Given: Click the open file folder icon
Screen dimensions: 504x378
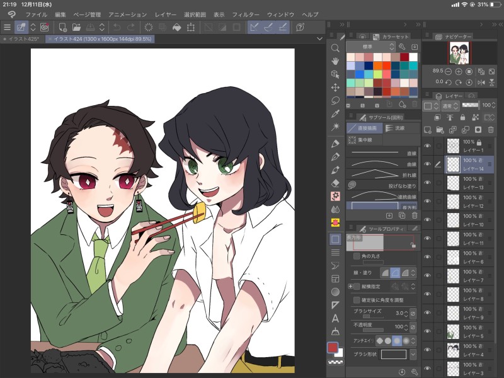Looking at the screenshot, I should [76, 27].
